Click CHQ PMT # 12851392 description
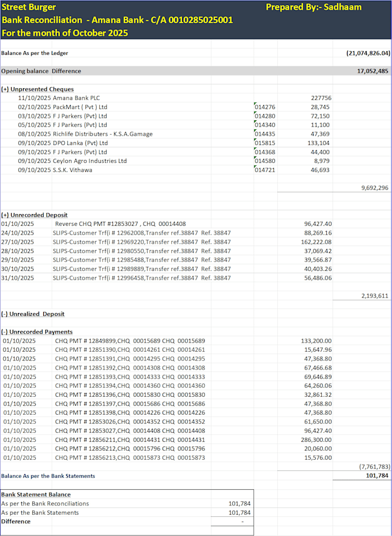Viewport: 392px width, 536px height. (130, 368)
